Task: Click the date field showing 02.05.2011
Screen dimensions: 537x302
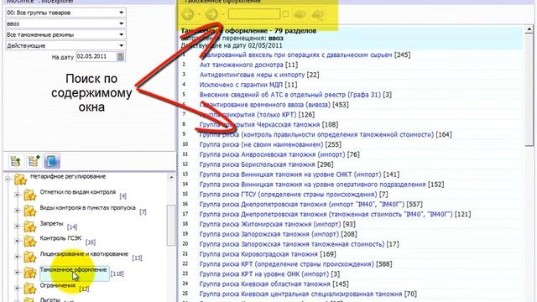Action: [x=96, y=56]
